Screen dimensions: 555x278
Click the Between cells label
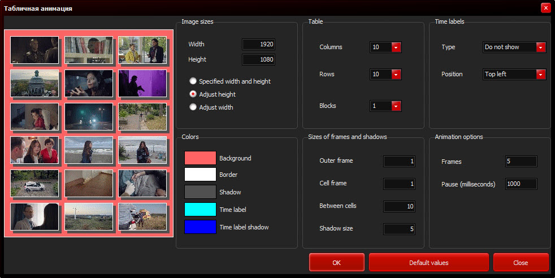click(337, 206)
